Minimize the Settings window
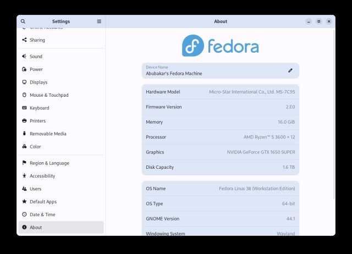Viewport: 352px width, 254px height. [309, 21]
